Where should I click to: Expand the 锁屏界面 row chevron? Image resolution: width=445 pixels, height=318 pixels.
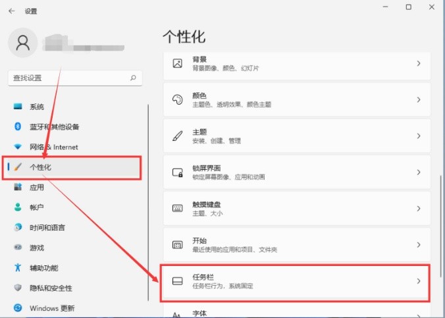tap(419, 172)
